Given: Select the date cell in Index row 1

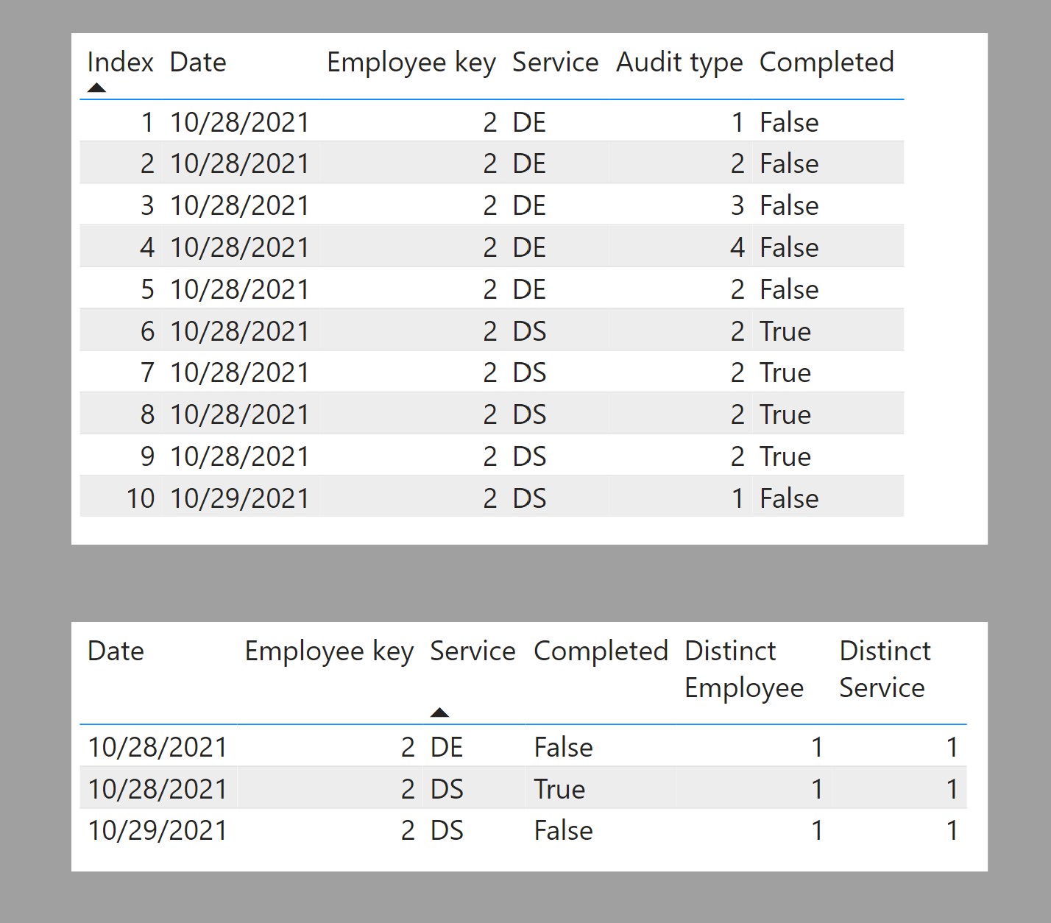Looking at the screenshot, I should 240,122.
